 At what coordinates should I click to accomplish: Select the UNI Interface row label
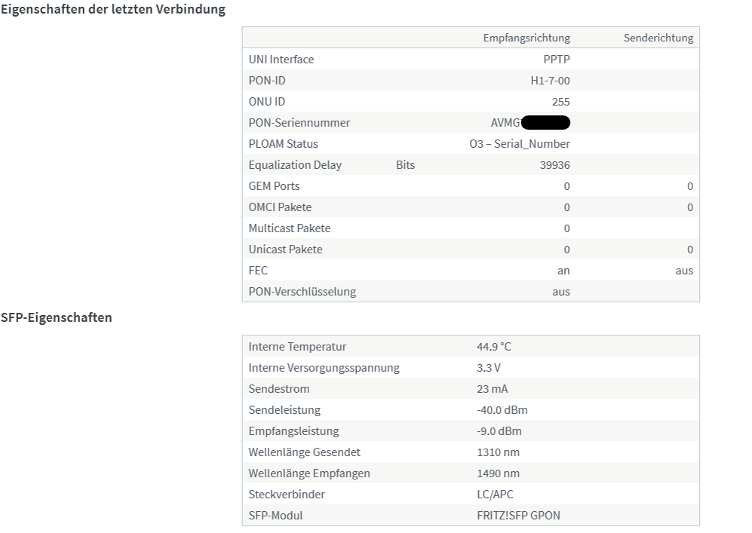click(x=281, y=60)
